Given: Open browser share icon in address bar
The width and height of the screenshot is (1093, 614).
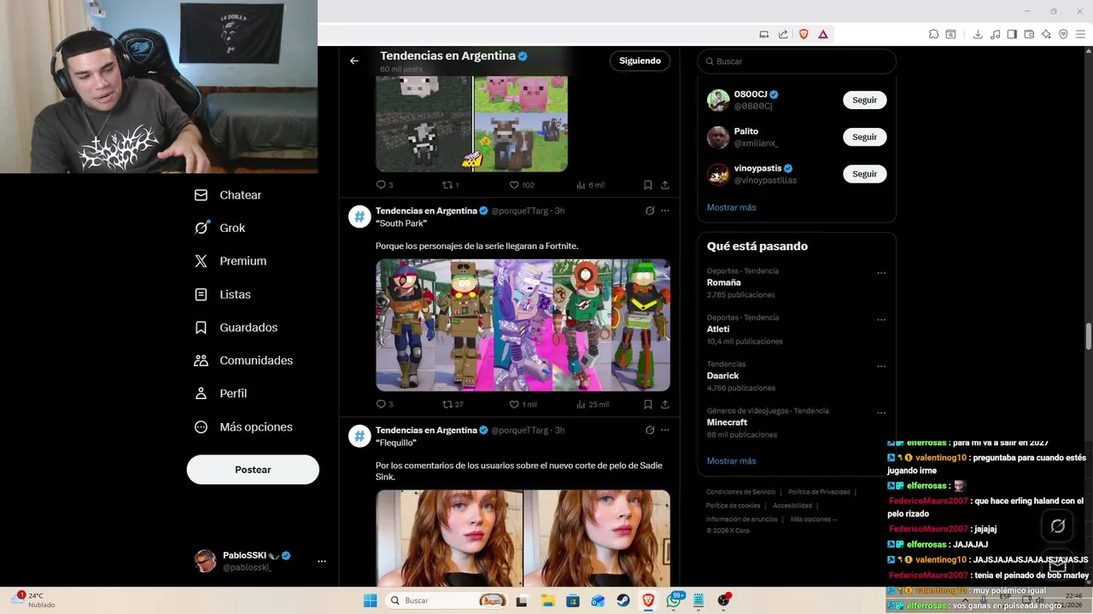Looking at the screenshot, I should tap(783, 34).
